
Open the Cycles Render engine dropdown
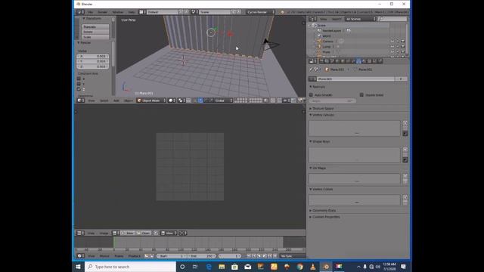(x=260, y=12)
